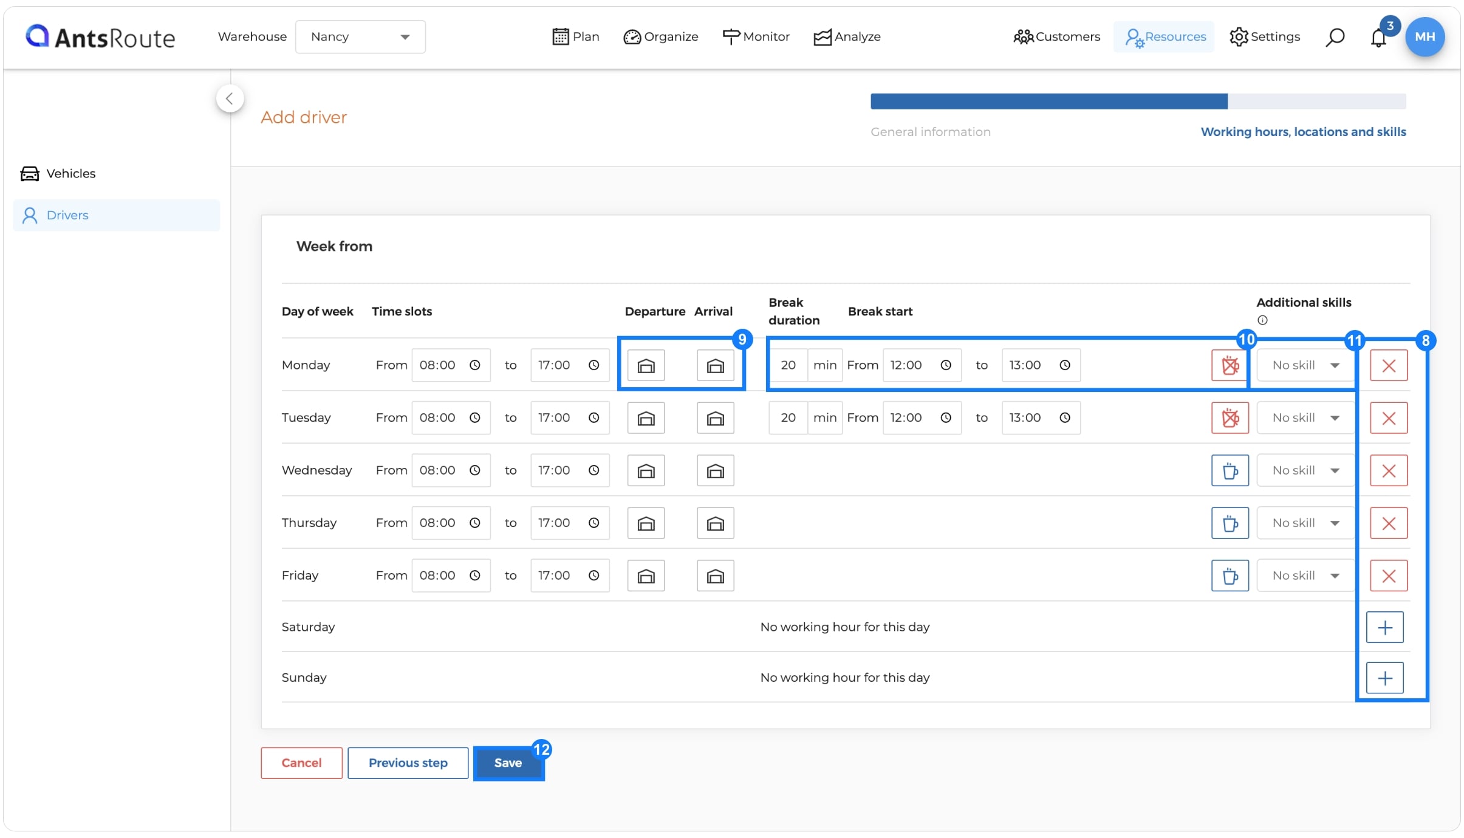
Task: Remove Monday break coffee toggle
Action: [1230, 365]
